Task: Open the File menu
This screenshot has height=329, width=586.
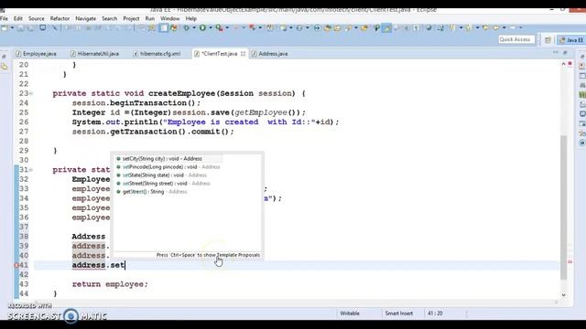Action: click(x=4, y=18)
